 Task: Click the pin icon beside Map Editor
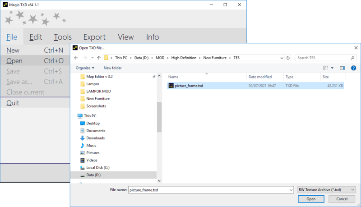[x=154, y=77]
